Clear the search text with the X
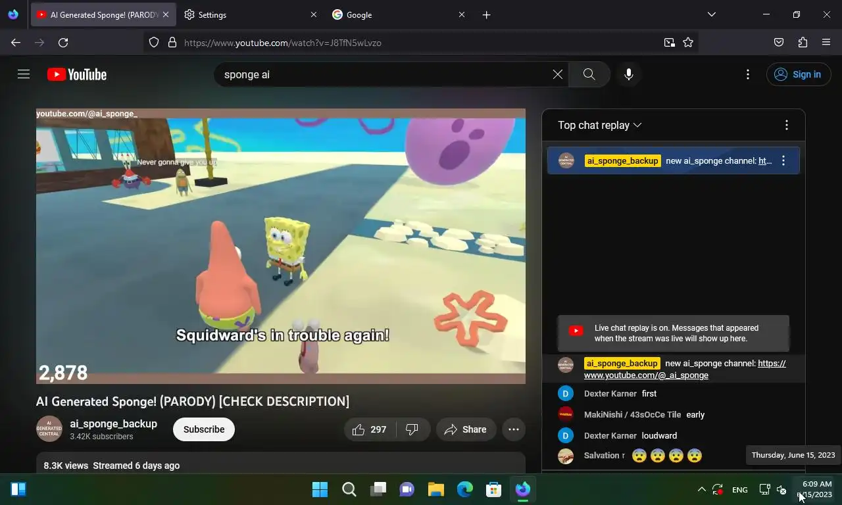The image size is (842, 505). [558, 74]
